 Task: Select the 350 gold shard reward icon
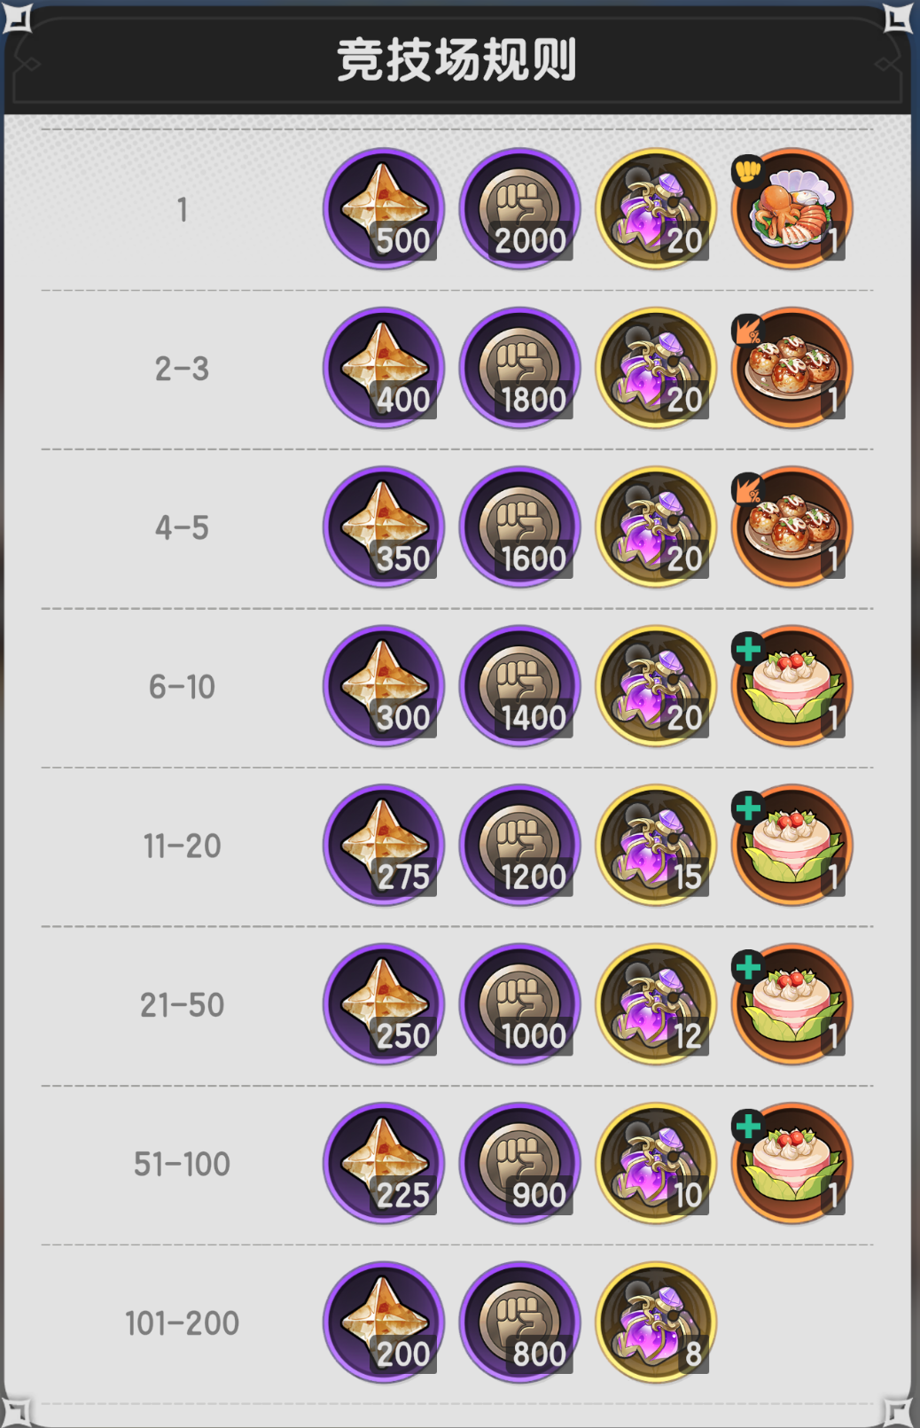pyautogui.click(x=384, y=527)
